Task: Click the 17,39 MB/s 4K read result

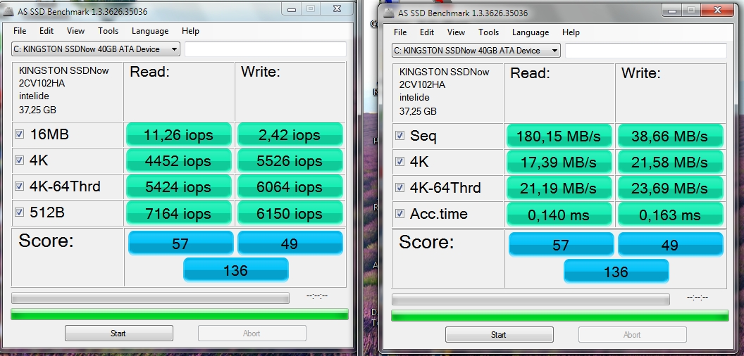Action: pos(559,162)
